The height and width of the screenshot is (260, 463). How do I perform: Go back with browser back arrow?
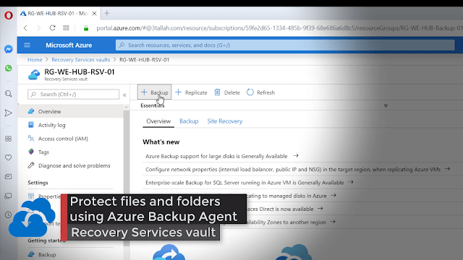[x=26, y=28]
